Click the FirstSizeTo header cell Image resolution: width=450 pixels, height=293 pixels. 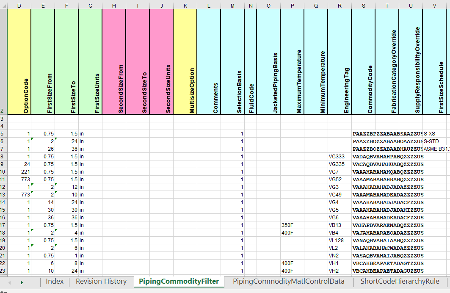(x=66, y=62)
